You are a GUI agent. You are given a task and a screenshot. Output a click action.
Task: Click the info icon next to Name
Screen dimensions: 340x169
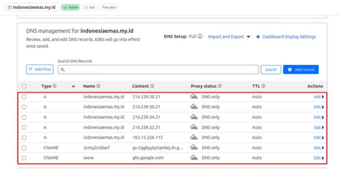98,86
